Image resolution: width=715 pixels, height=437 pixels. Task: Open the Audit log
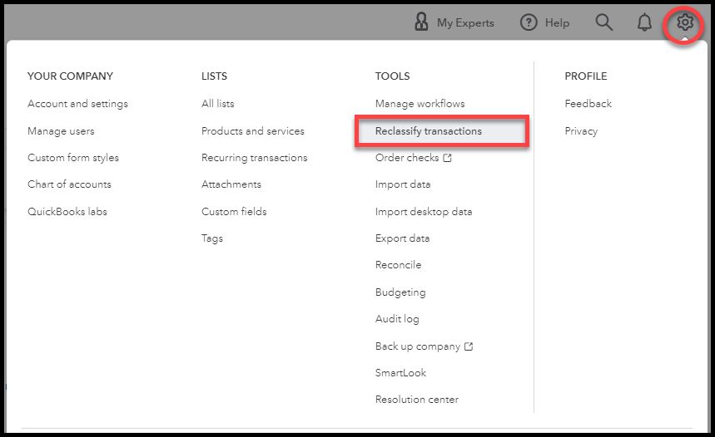tap(397, 319)
